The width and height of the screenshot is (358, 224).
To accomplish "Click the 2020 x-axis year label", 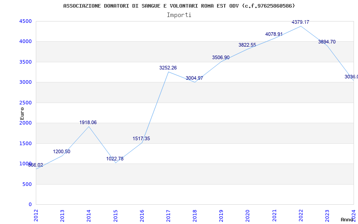I will pos(248,215).
